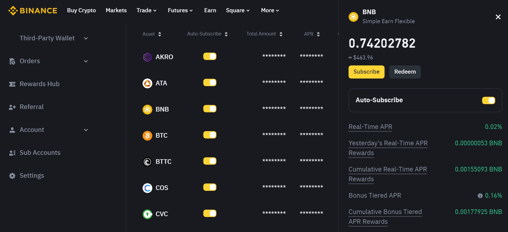
Task: Toggle BNB row auto-subscribe switch
Action: [210, 109]
